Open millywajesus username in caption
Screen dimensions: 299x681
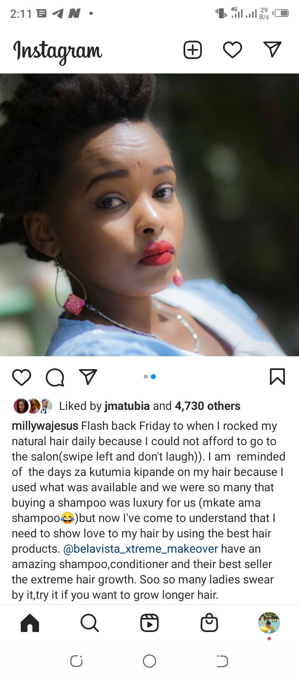pos(45,426)
